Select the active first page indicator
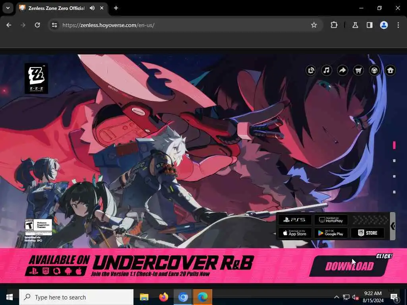 (x=394, y=145)
